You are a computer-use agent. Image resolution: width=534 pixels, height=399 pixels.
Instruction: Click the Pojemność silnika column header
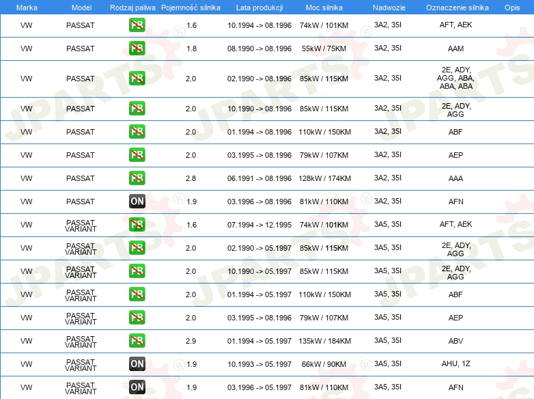pos(191,8)
